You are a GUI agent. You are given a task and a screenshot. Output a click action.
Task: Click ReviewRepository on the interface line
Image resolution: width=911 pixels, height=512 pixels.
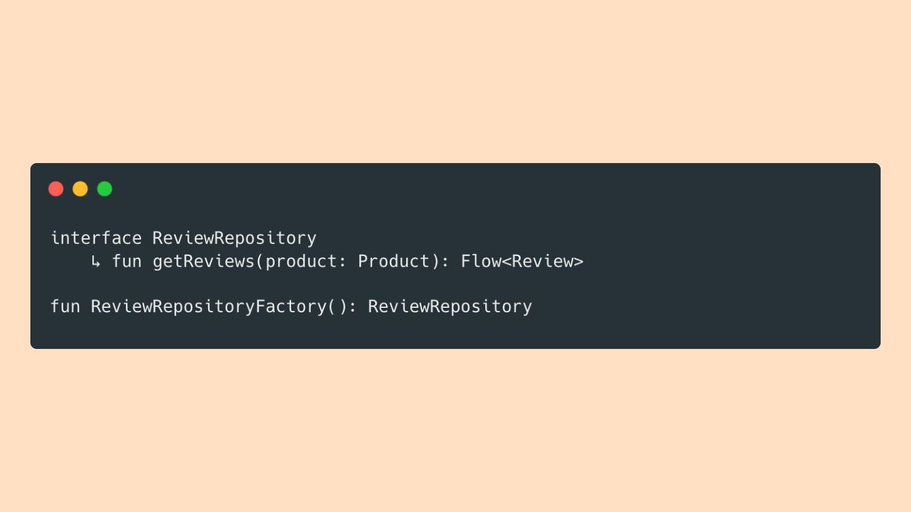(x=234, y=238)
